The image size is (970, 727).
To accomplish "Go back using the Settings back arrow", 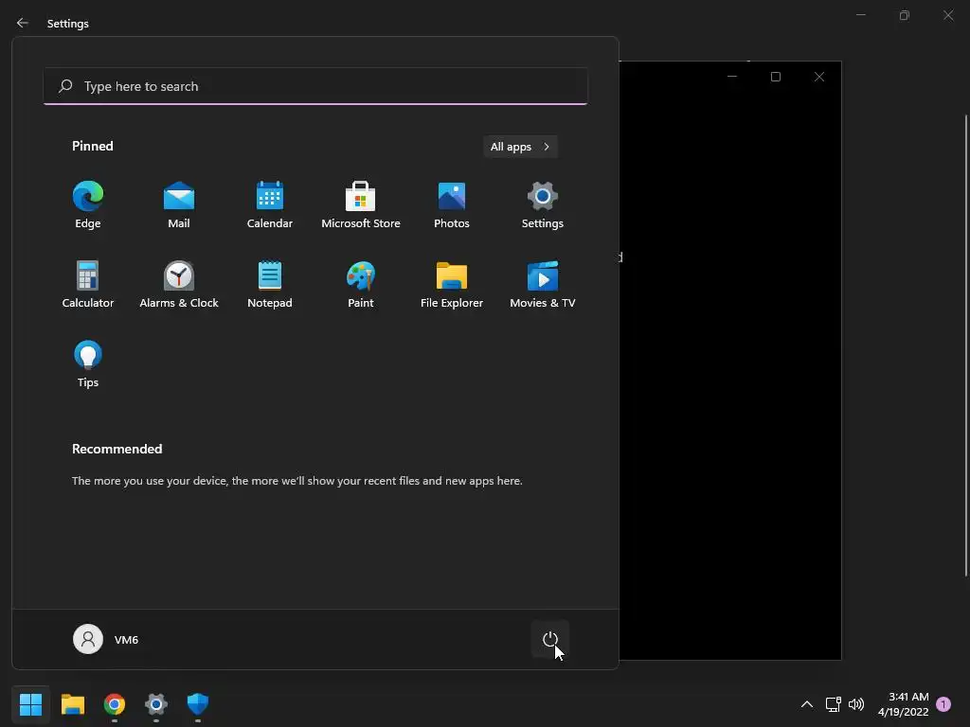I will (23, 23).
